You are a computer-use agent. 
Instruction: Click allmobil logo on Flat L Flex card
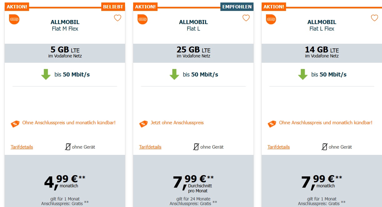click(271, 19)
